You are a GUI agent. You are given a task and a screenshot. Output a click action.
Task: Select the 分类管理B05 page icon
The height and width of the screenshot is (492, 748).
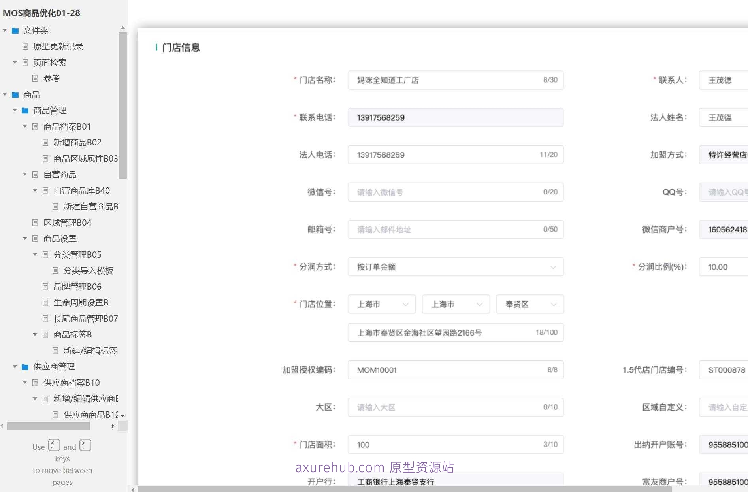click(x=45, y=255)
